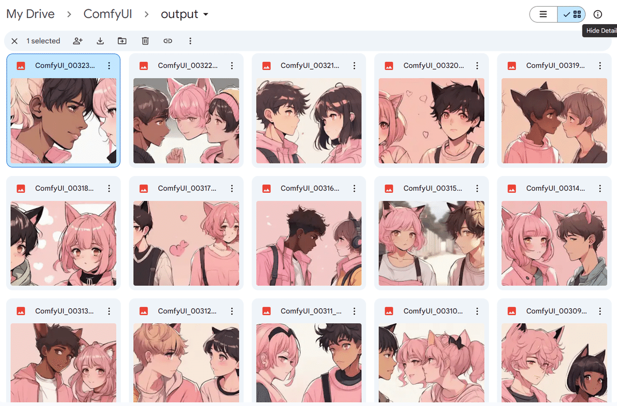Viewport: 617px width, 406px height.
Task: Switch to grid layout view
Action: 572,14
